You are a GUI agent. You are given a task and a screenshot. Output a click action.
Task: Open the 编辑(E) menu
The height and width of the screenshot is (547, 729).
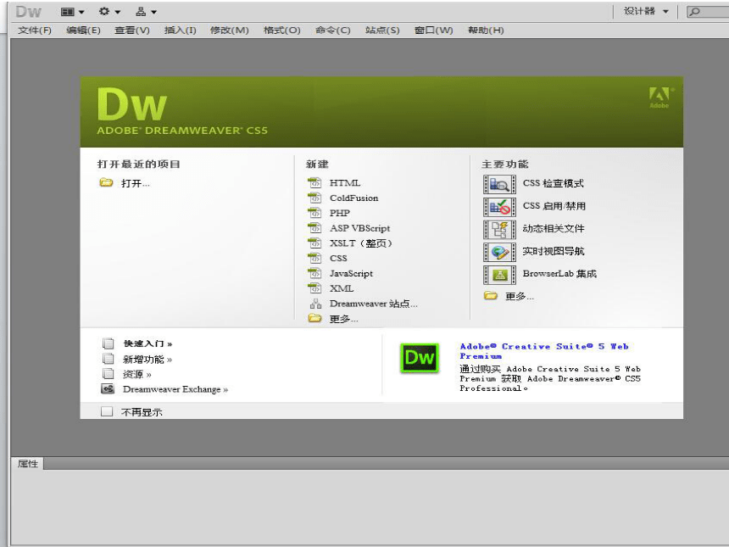(83, 31)
